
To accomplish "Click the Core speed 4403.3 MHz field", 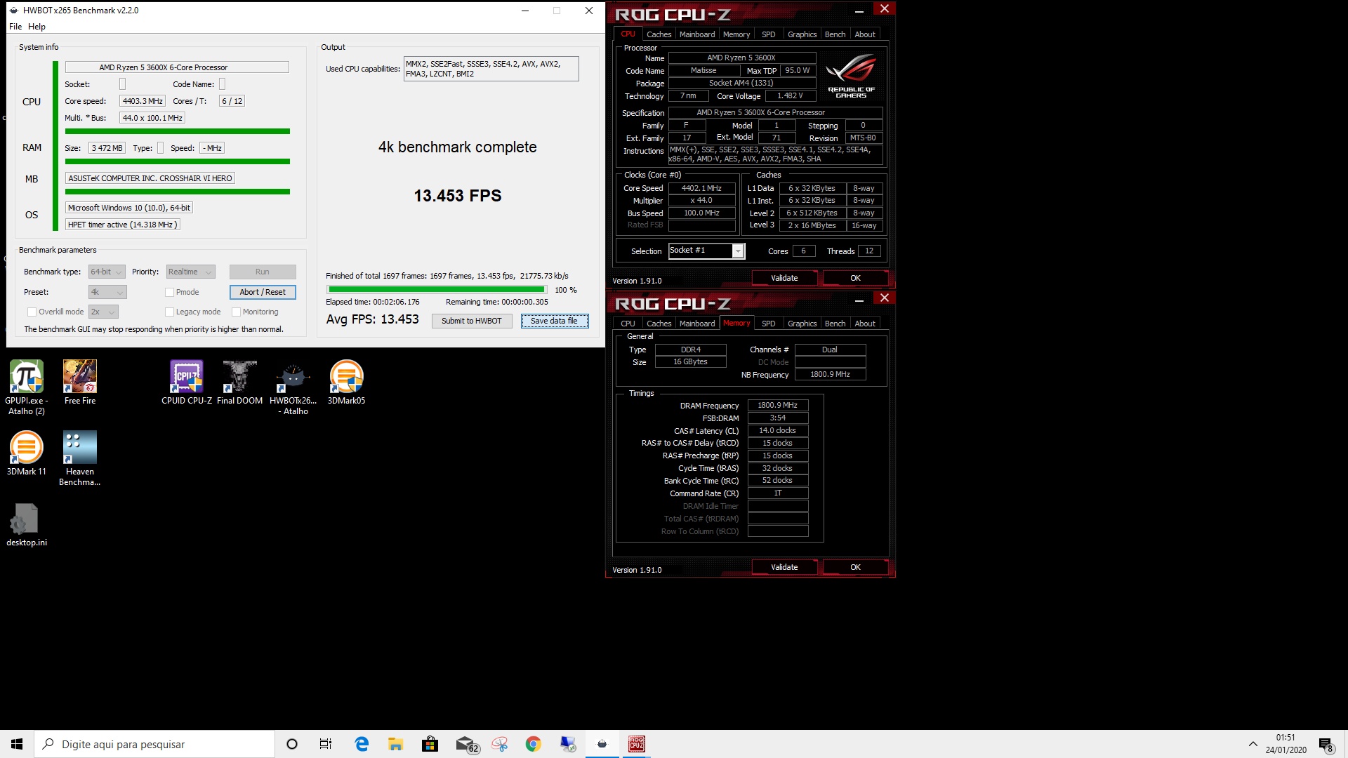I will pyautogui.click(x=143, y=101).
